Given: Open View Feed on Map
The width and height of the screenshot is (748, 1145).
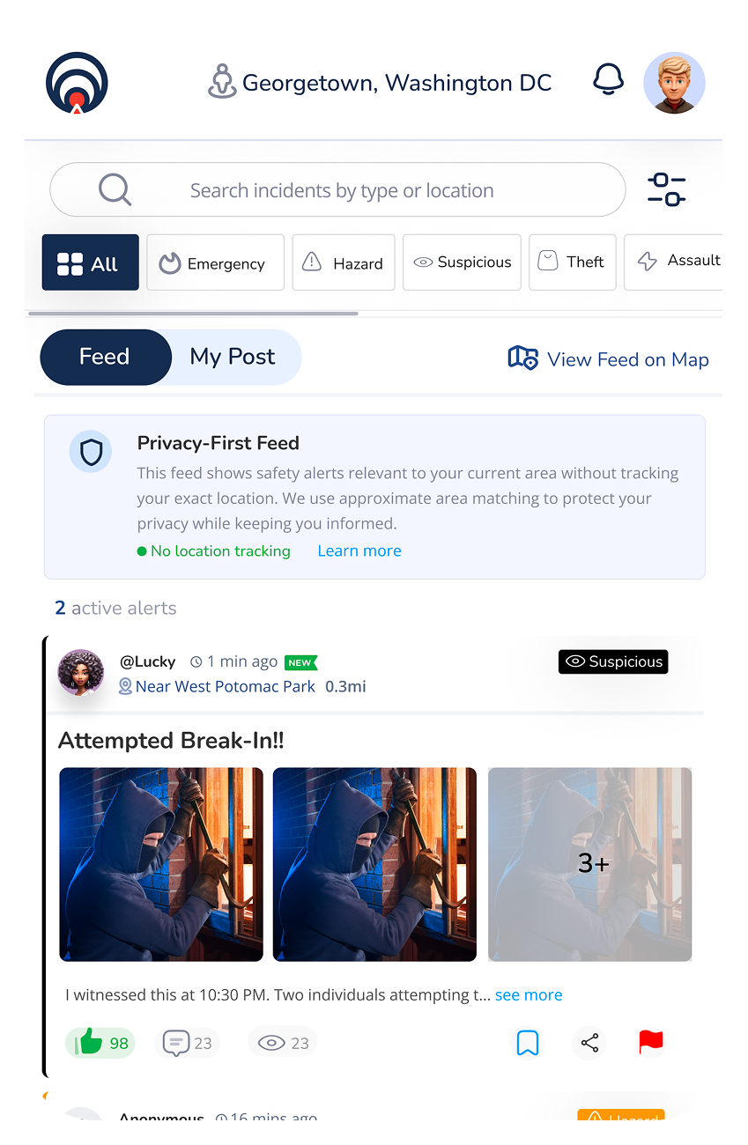Looking at the screenshot, I should (609, 358).
